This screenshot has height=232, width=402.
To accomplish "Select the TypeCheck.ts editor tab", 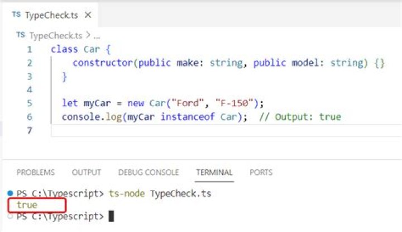I will pyautogui.click(x=50, y=15).
